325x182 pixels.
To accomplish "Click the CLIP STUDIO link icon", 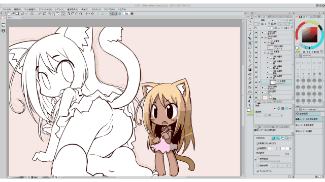I will tap(126, 14).
